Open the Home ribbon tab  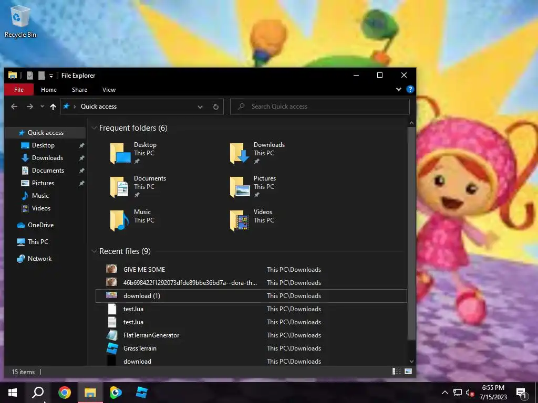pyautogui.click(x=49, y=90)
